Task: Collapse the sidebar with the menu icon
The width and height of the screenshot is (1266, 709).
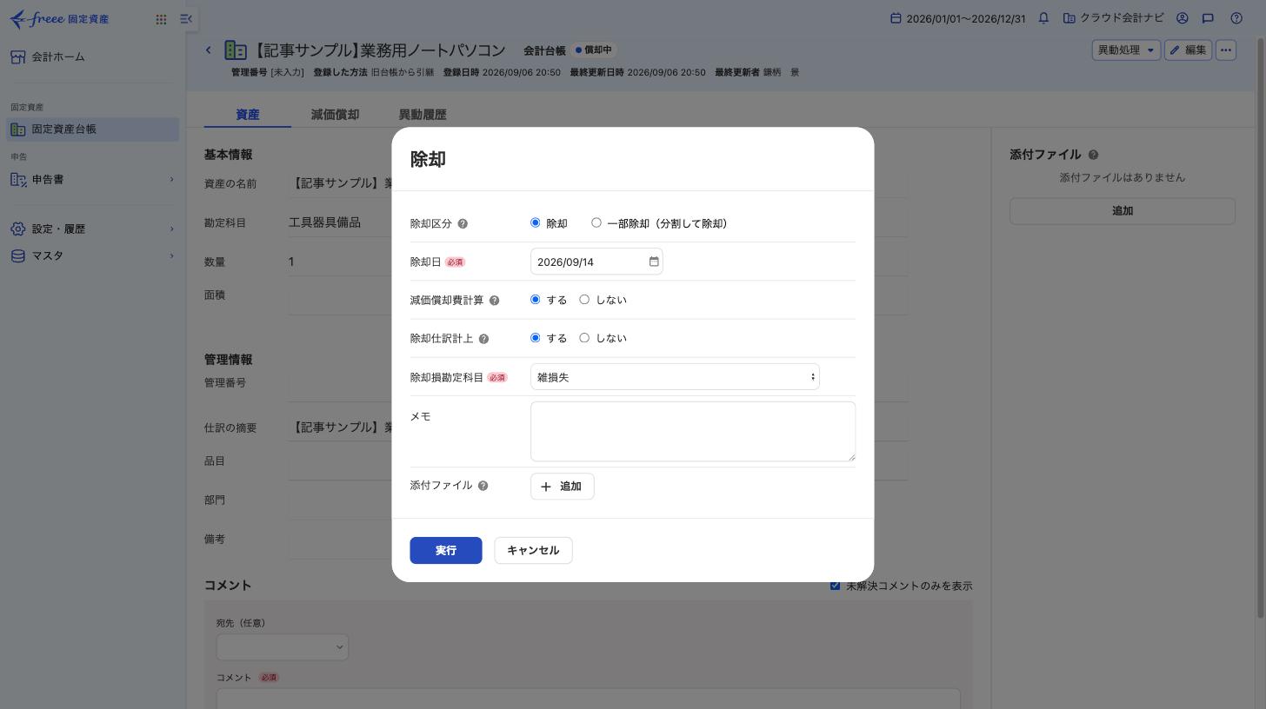Action: point(186,19)
